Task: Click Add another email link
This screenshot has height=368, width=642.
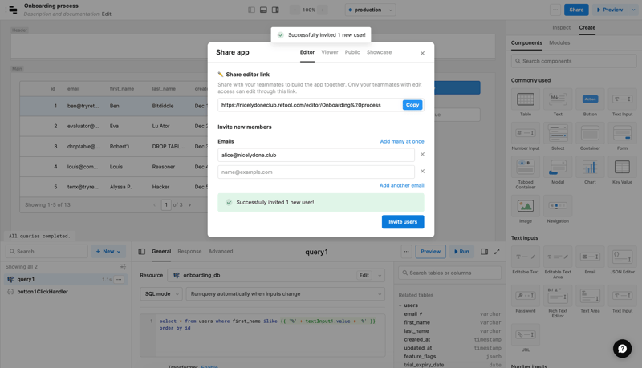Action: point(402,185)
